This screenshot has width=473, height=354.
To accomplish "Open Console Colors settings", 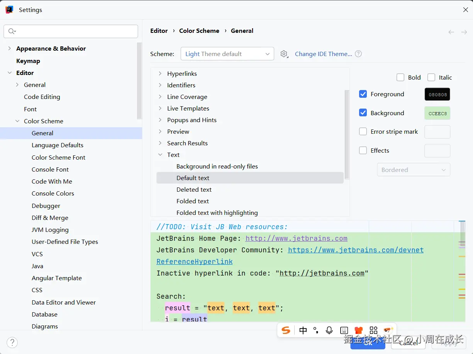I will pyautogui.click(x=53, y=193).
